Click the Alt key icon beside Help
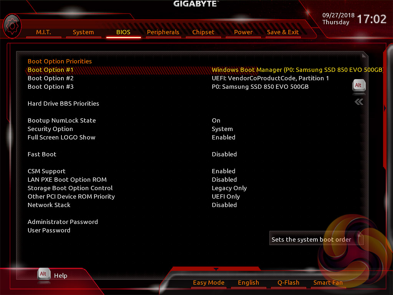This screenshot has width=393, height=295. (x=44, y=274)
